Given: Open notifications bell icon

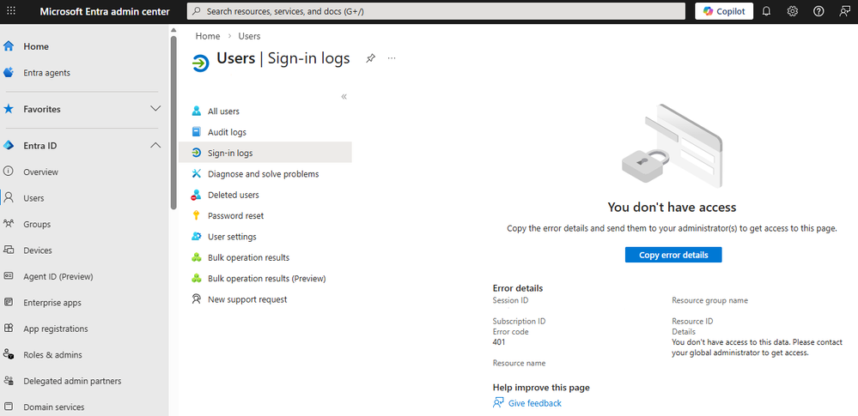Looking at the screenshot, I should (767, 11).
